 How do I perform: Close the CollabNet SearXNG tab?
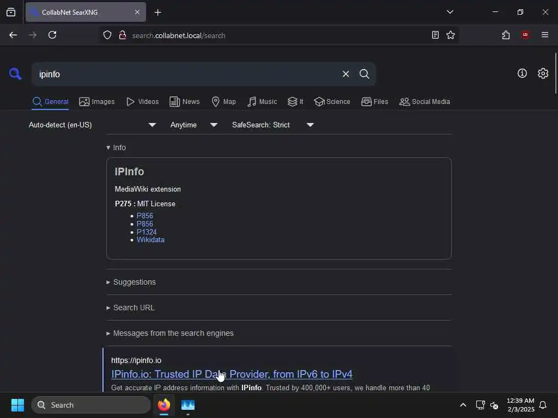point(137,12)
